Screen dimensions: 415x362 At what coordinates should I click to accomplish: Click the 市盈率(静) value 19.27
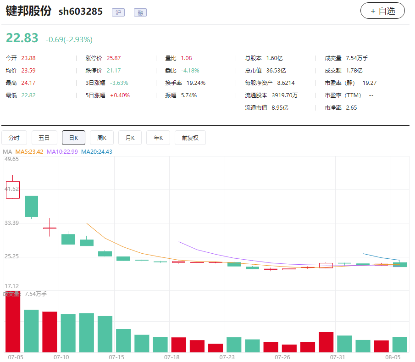tap(370, 83)
